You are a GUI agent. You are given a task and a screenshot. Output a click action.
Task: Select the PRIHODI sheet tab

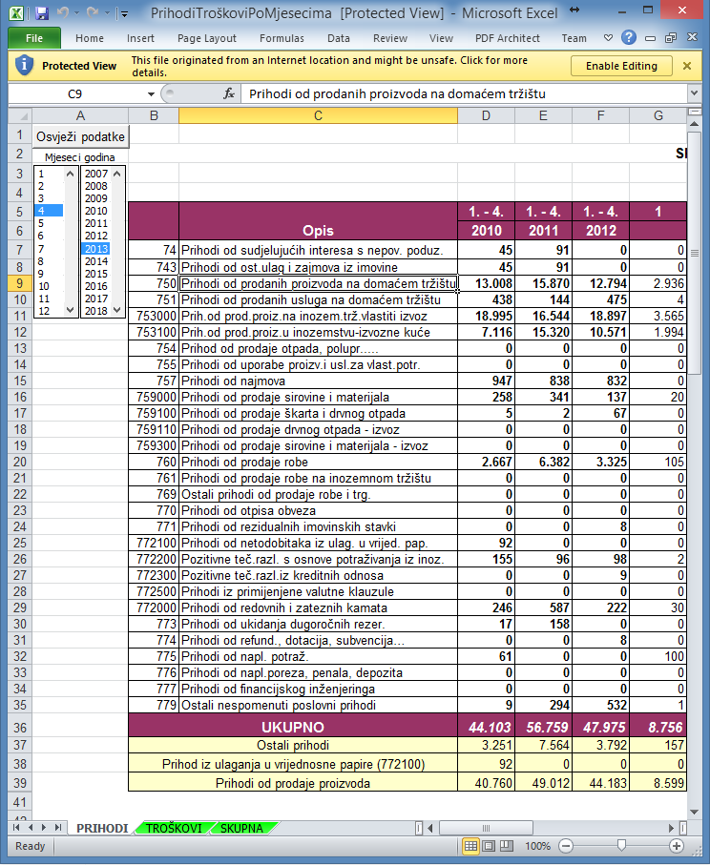(102, 828)
